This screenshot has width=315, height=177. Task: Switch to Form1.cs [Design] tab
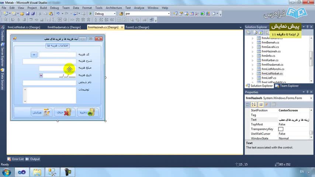tap(138, 27)
